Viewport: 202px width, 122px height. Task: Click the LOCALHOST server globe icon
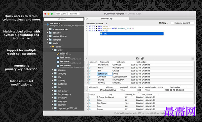coord(48,24)
